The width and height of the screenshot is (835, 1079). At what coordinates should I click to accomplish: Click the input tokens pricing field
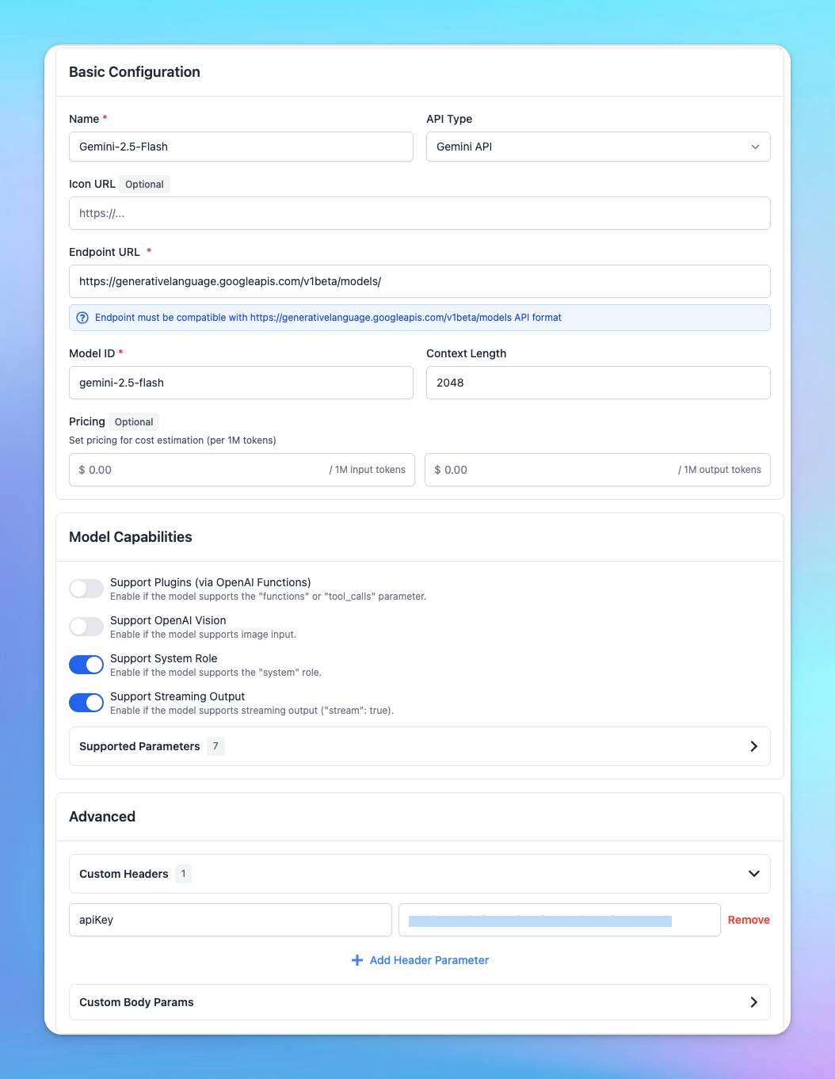[x=242, y=470]
